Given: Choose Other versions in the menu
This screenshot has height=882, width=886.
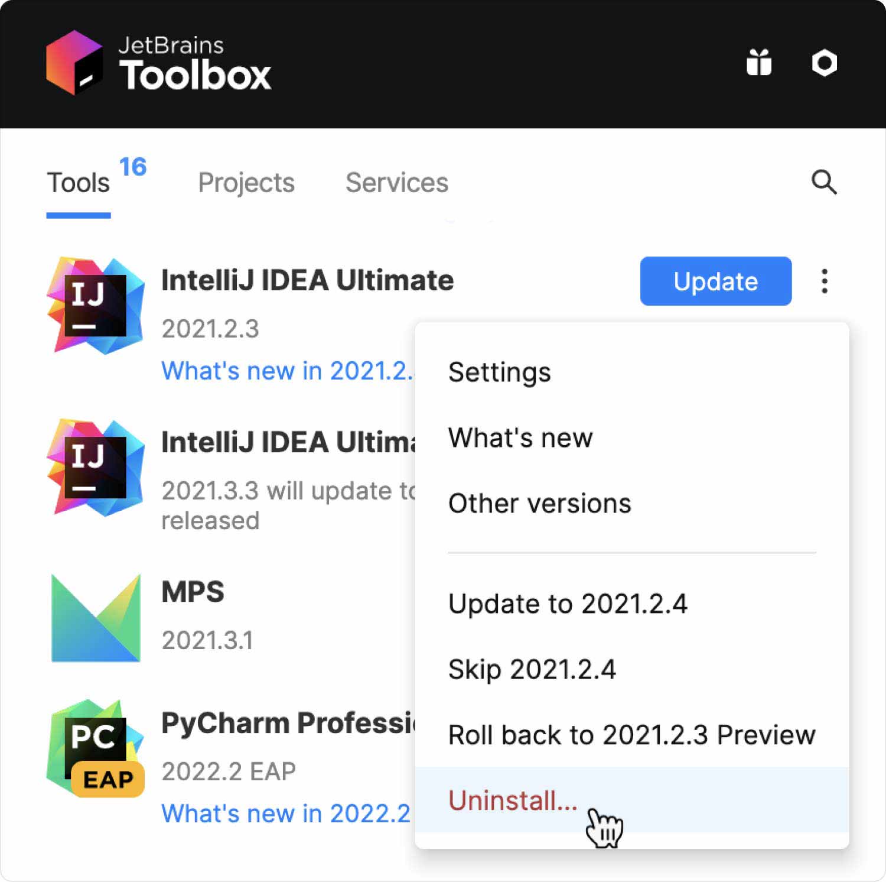Looking at the screenshot, I should (x=539, y=504).
